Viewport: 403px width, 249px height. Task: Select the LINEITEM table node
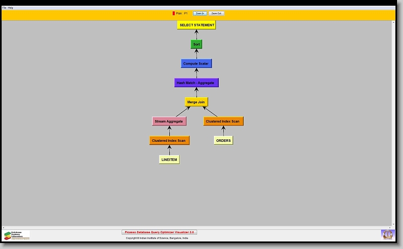tap(169, 160)
